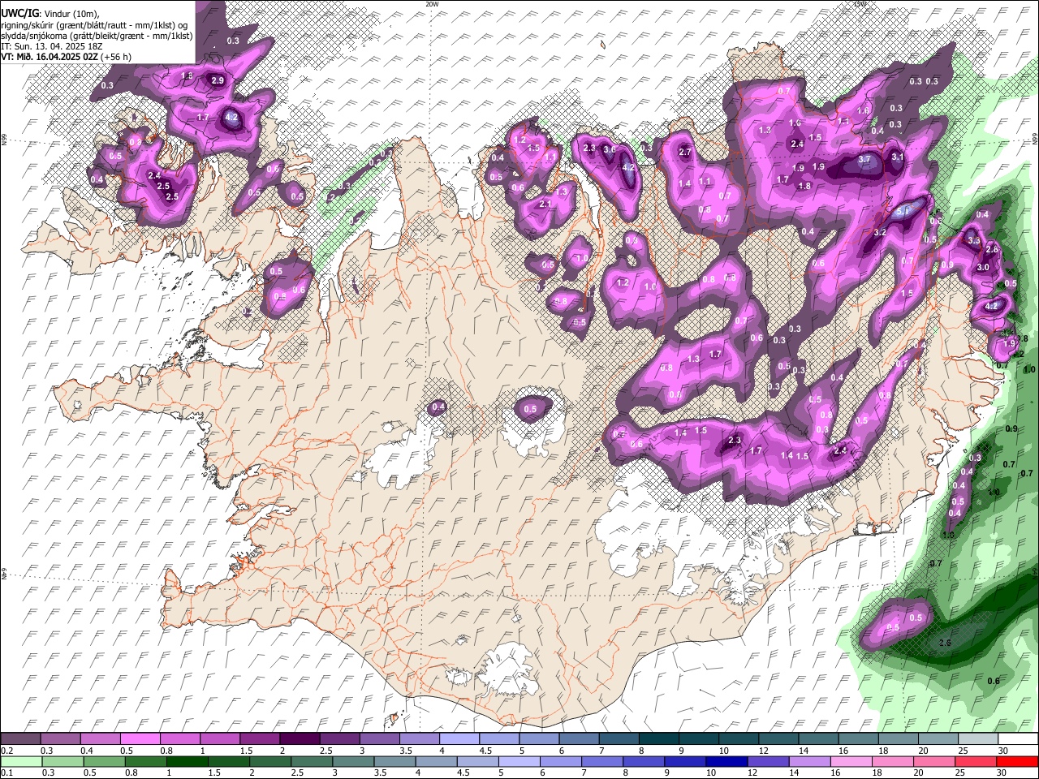Pick the dark teal snow swatch between 8 and 9
The height and width of the screenshot is (779, 1039).
(659, 739)
